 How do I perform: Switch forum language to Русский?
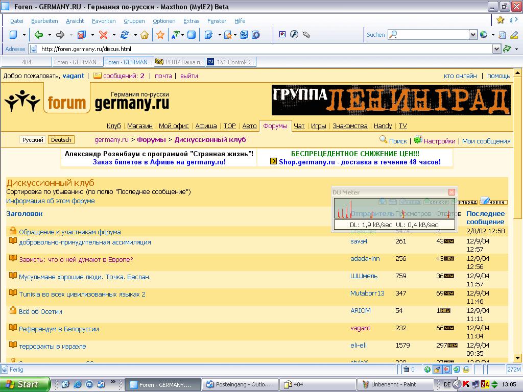[x=33, y=140]
